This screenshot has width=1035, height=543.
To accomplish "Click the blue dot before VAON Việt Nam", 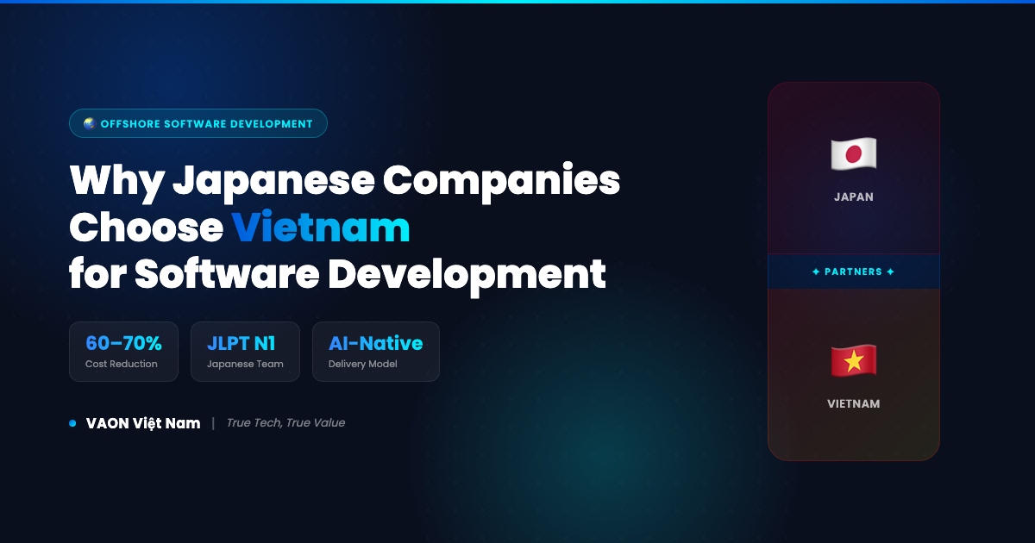I will click(72, 423).
